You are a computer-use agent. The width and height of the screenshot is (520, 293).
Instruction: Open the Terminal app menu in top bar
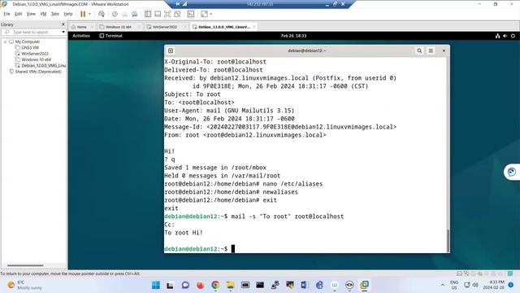(x=110, y=36)
